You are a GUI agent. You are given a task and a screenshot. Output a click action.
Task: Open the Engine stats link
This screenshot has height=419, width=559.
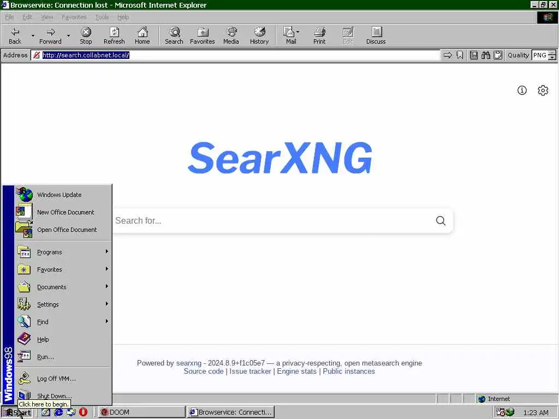pyautogui.click(x=296, y=371)
